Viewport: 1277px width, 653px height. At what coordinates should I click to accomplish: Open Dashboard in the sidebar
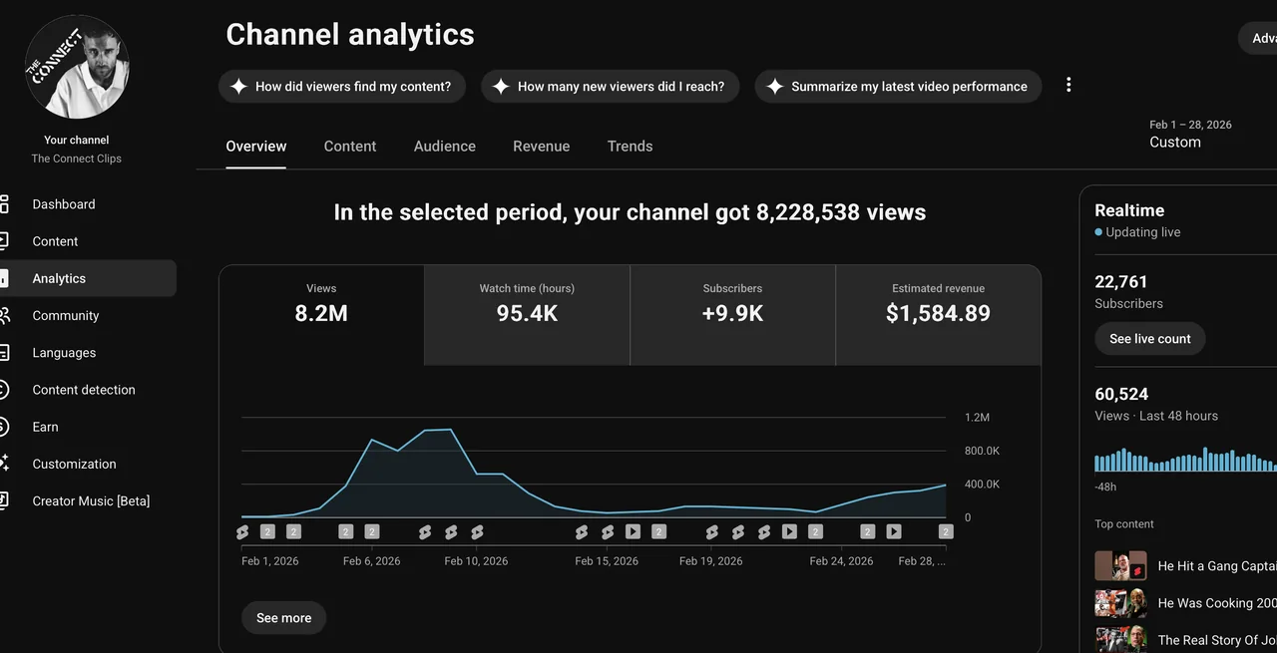click(x=88, y=204)
